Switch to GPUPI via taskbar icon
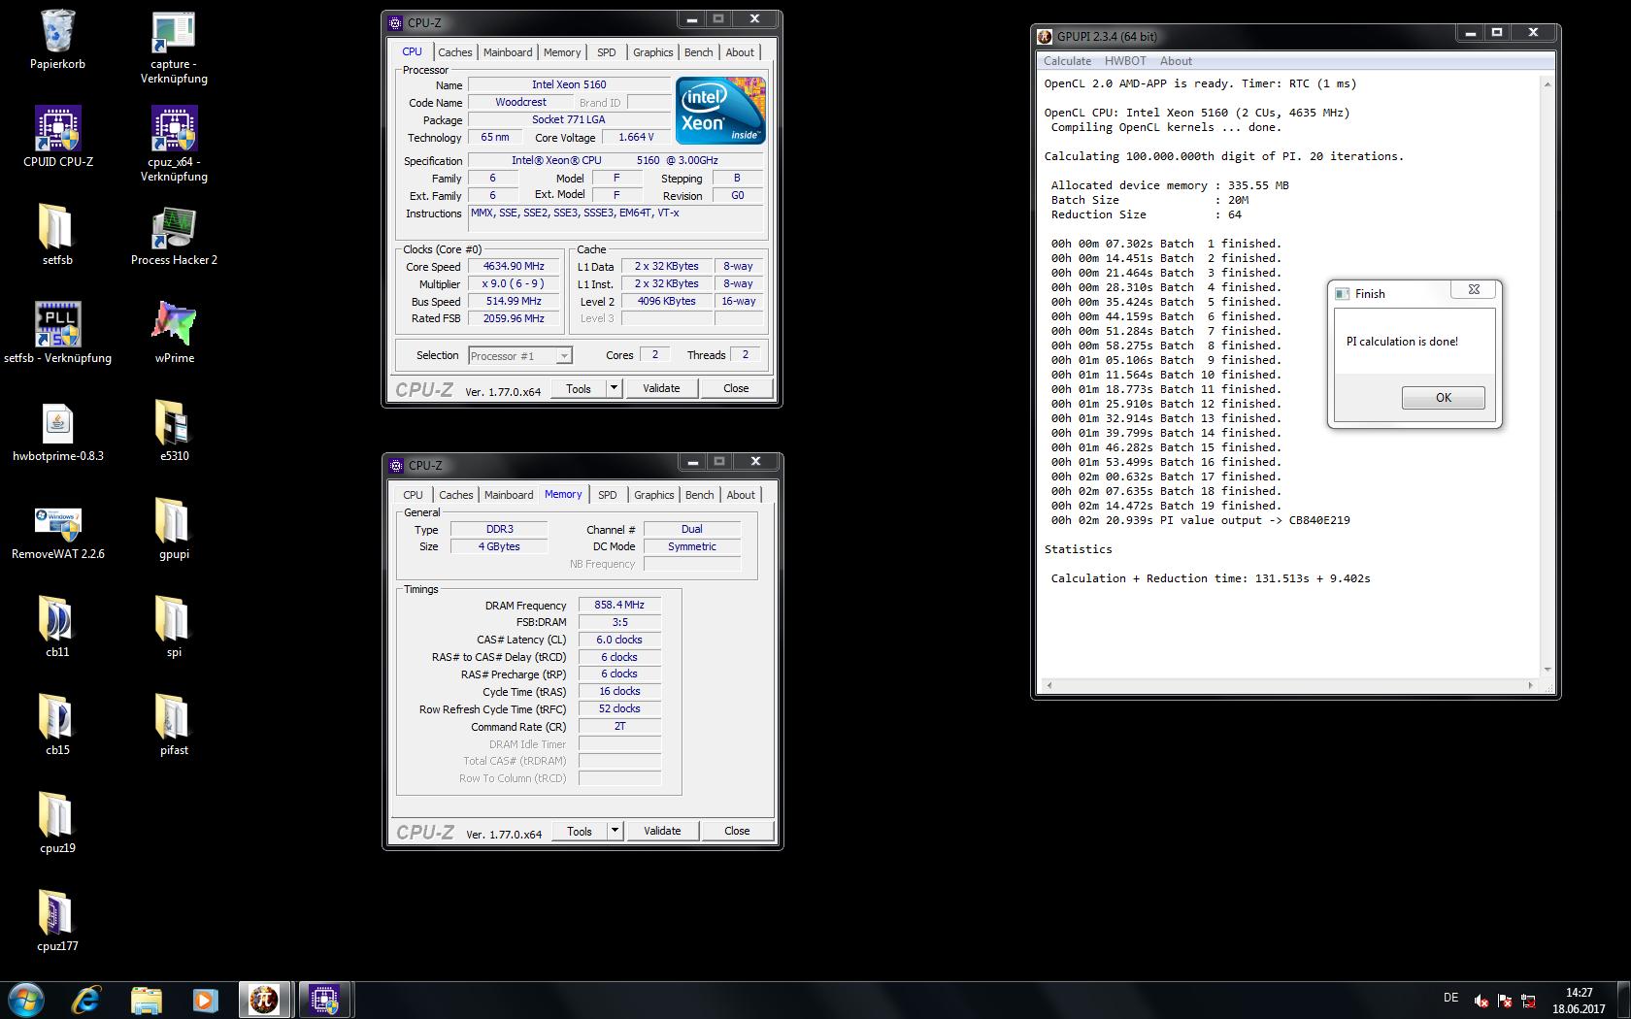1631x1019 pixels. click(264, 1000)
